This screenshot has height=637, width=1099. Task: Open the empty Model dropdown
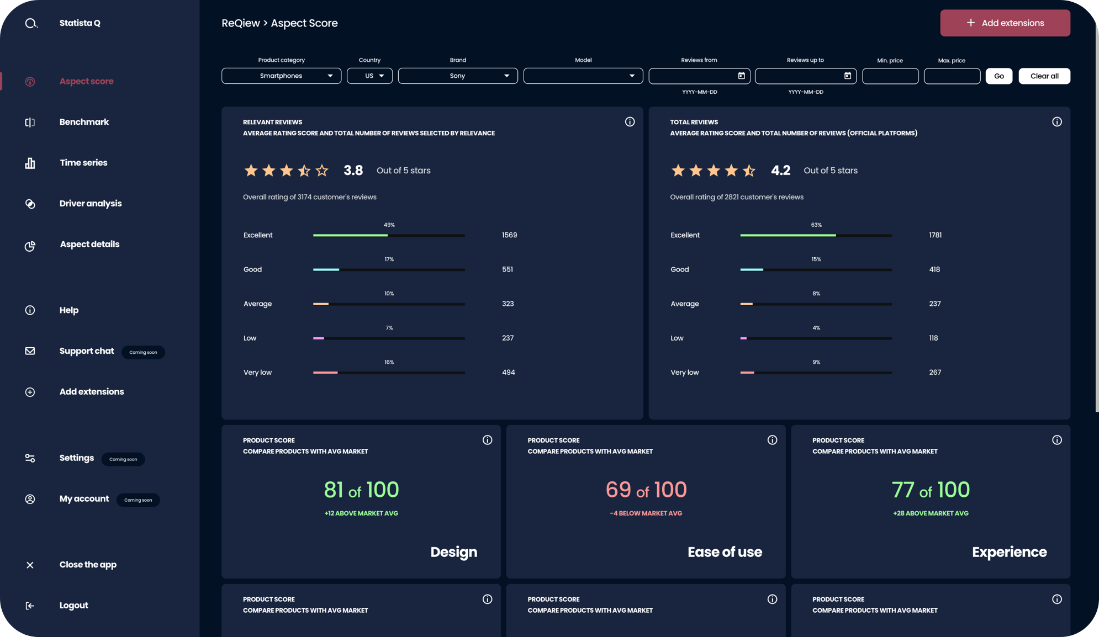[583, 76]
